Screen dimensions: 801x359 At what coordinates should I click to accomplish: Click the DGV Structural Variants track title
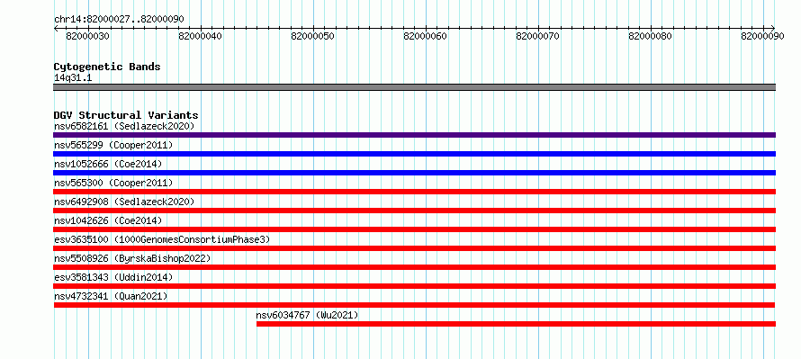pos(126,115)
